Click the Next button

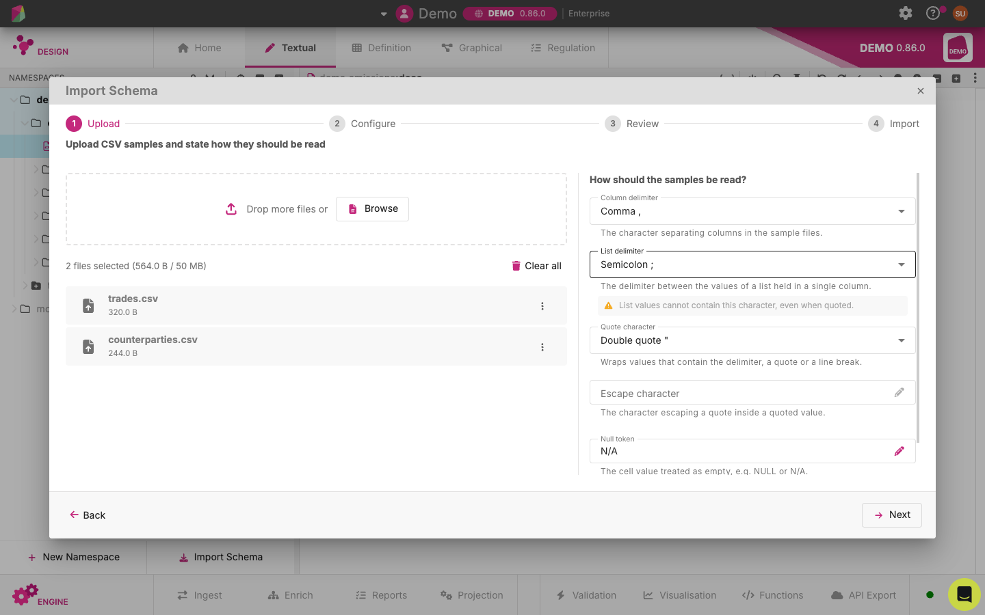[x=892, y=515]
